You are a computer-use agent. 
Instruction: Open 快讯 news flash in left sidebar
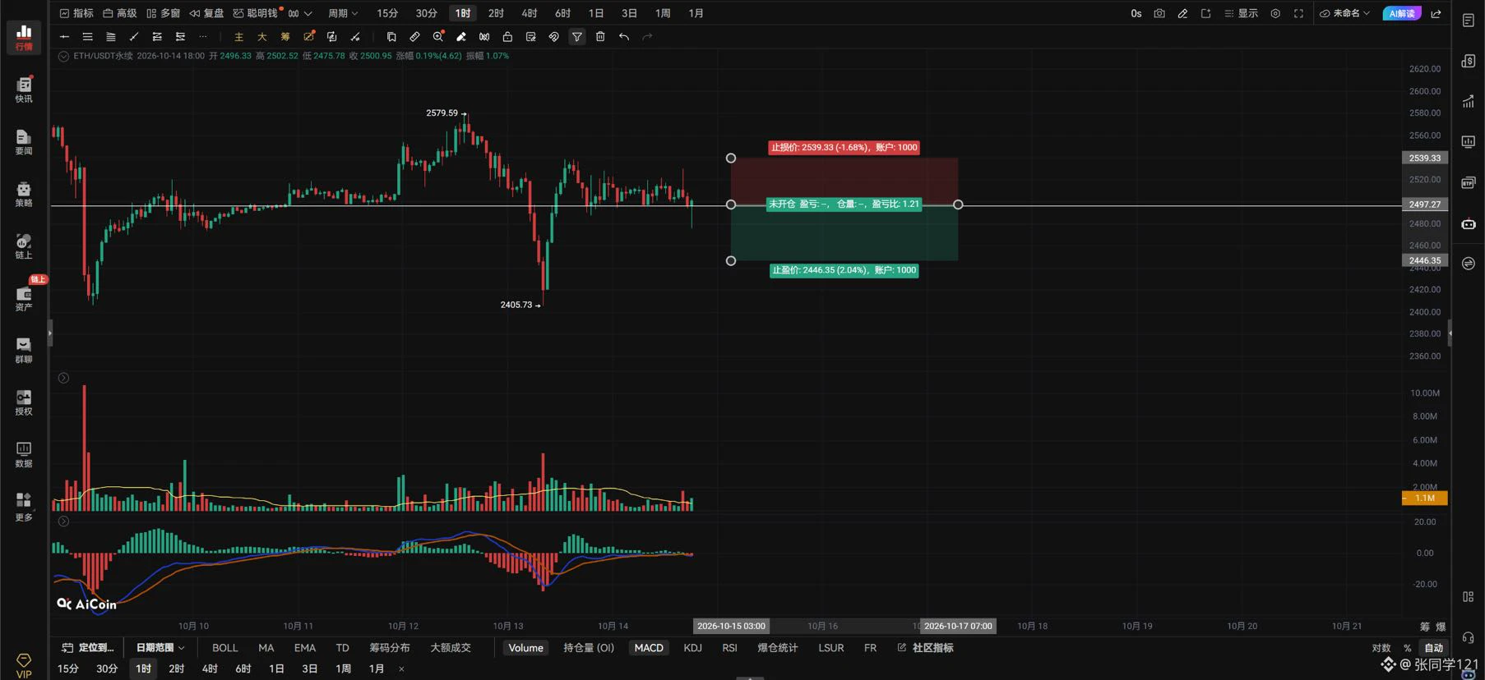pyautogui.click(x=24, y=90)
